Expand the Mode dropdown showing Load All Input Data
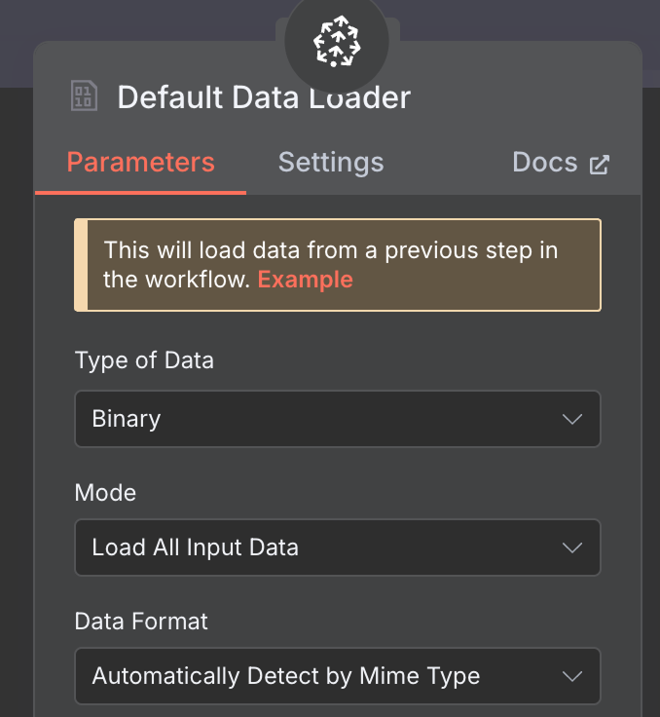The image size is (660, 717). [338, 547]
